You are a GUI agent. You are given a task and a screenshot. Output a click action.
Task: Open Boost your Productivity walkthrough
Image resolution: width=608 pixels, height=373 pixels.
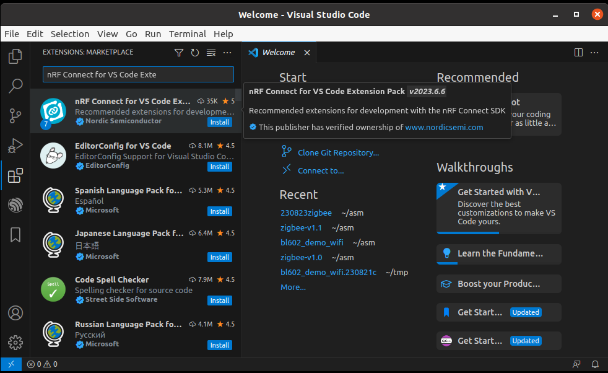coord(498,284)
